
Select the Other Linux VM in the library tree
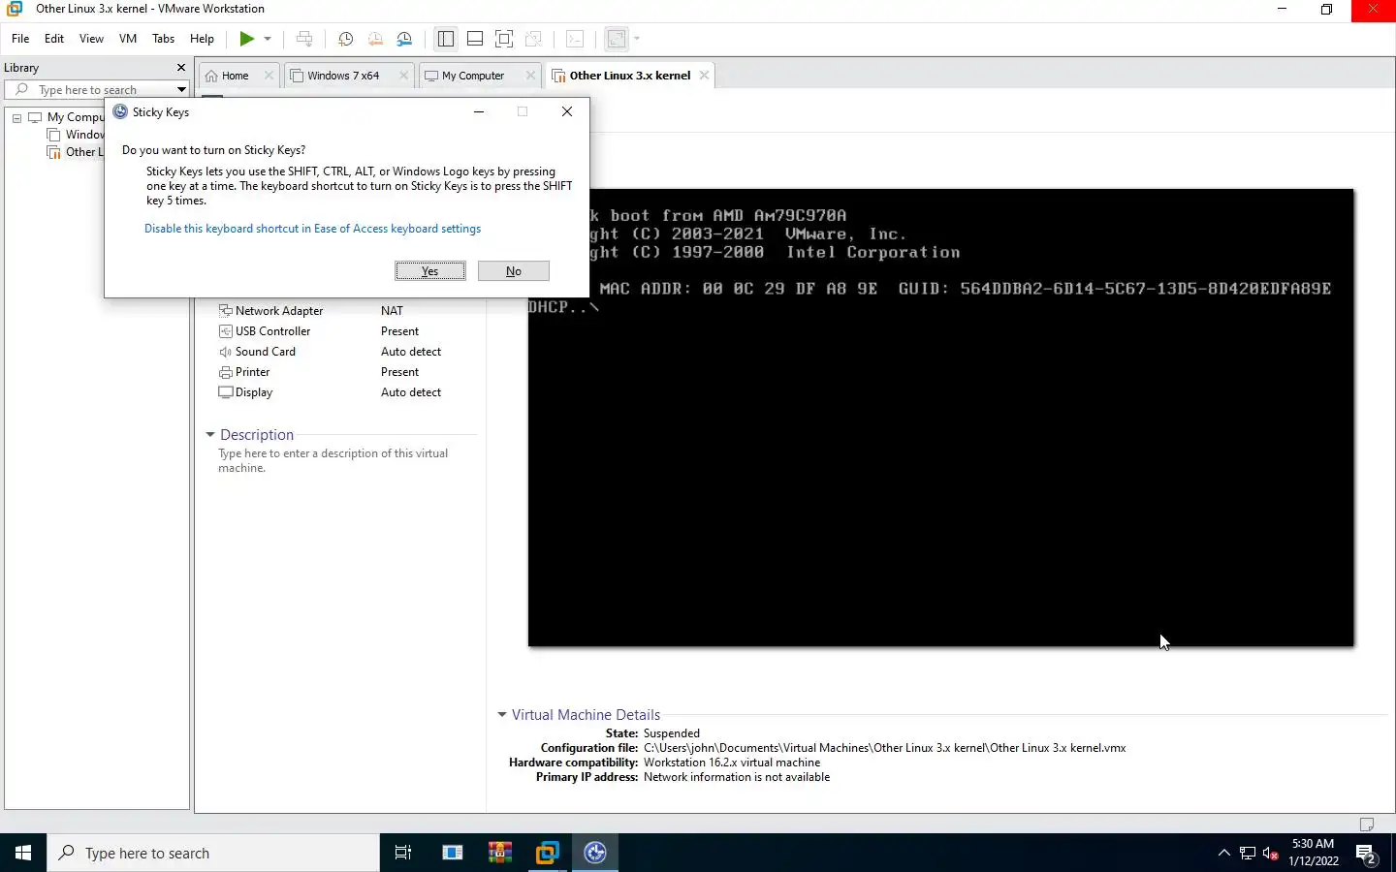coord(84,152)
